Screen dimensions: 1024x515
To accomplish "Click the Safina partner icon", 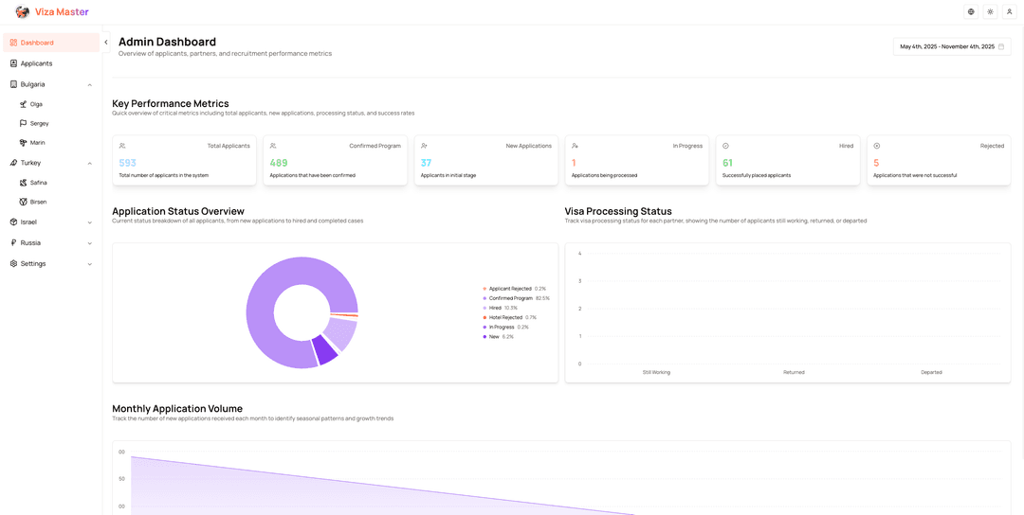I will [24, 183].
